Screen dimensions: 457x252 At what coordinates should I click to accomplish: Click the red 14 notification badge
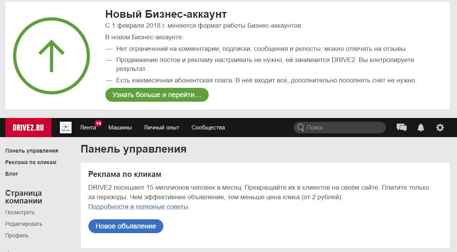pyautogui.click(x=98, y=123)
